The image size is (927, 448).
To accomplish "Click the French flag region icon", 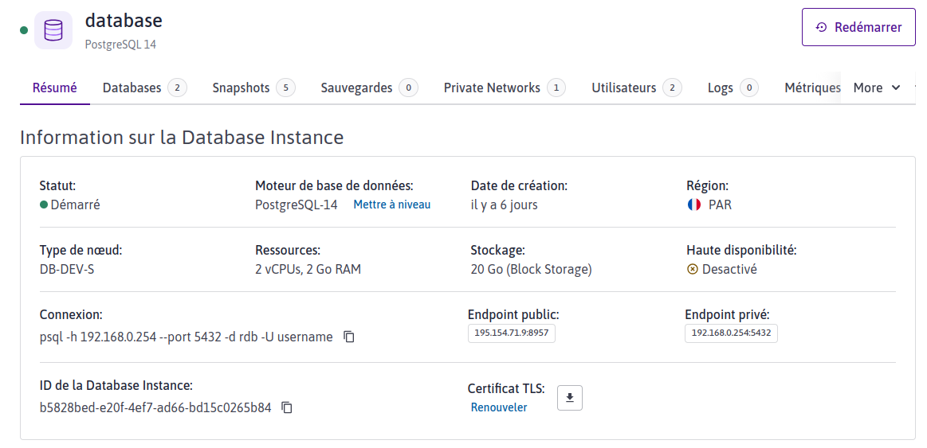I will click(693, 205).
